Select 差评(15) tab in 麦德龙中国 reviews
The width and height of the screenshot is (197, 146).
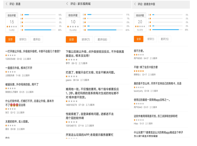point(164,39)
